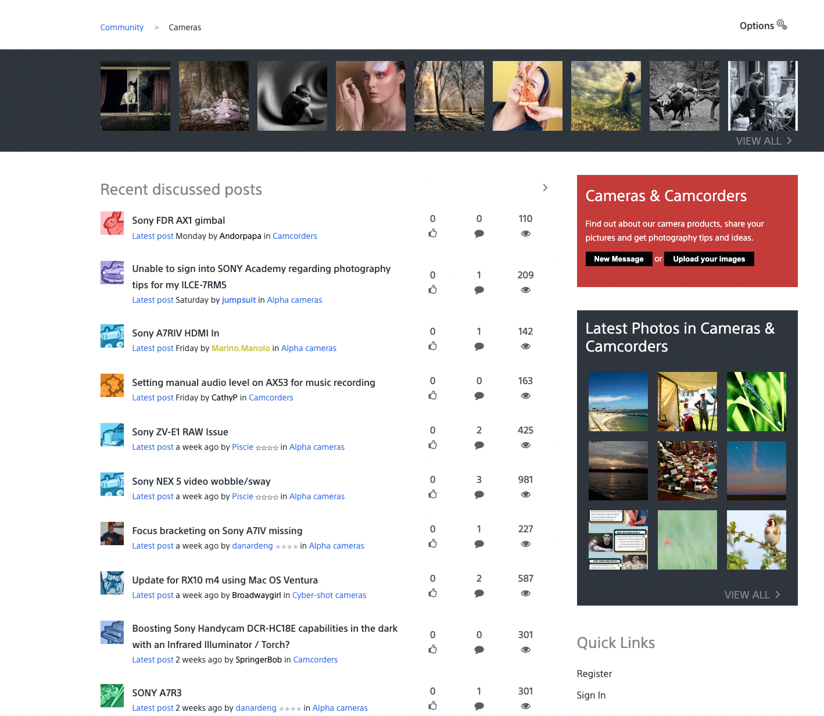Thumbs up the AX53 manual audio post
Viewport: 824px width, 716px height.
[x=433, y=395]
